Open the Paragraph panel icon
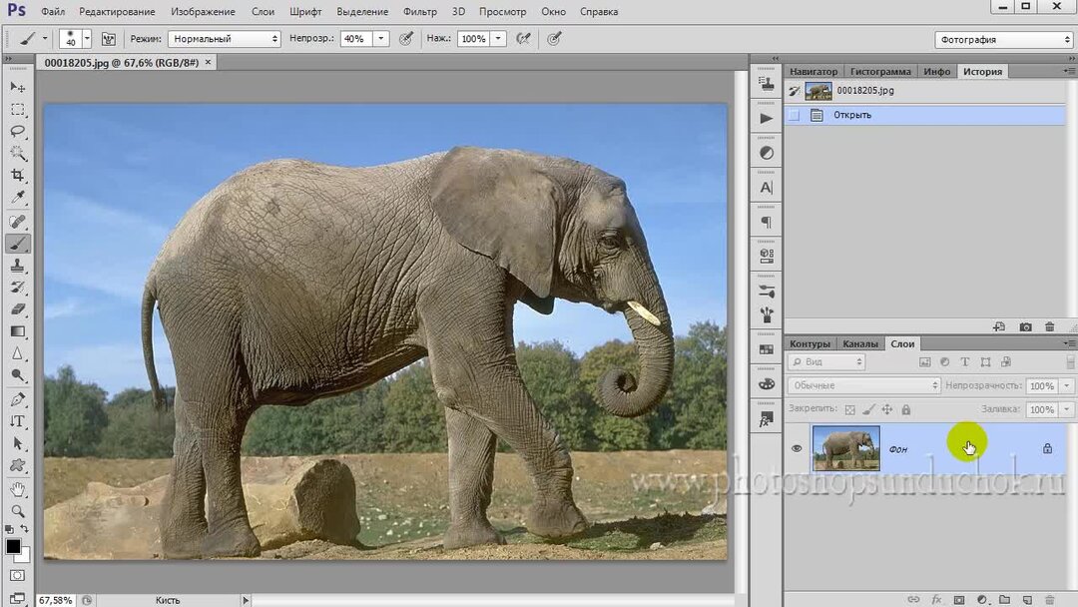 766,222
